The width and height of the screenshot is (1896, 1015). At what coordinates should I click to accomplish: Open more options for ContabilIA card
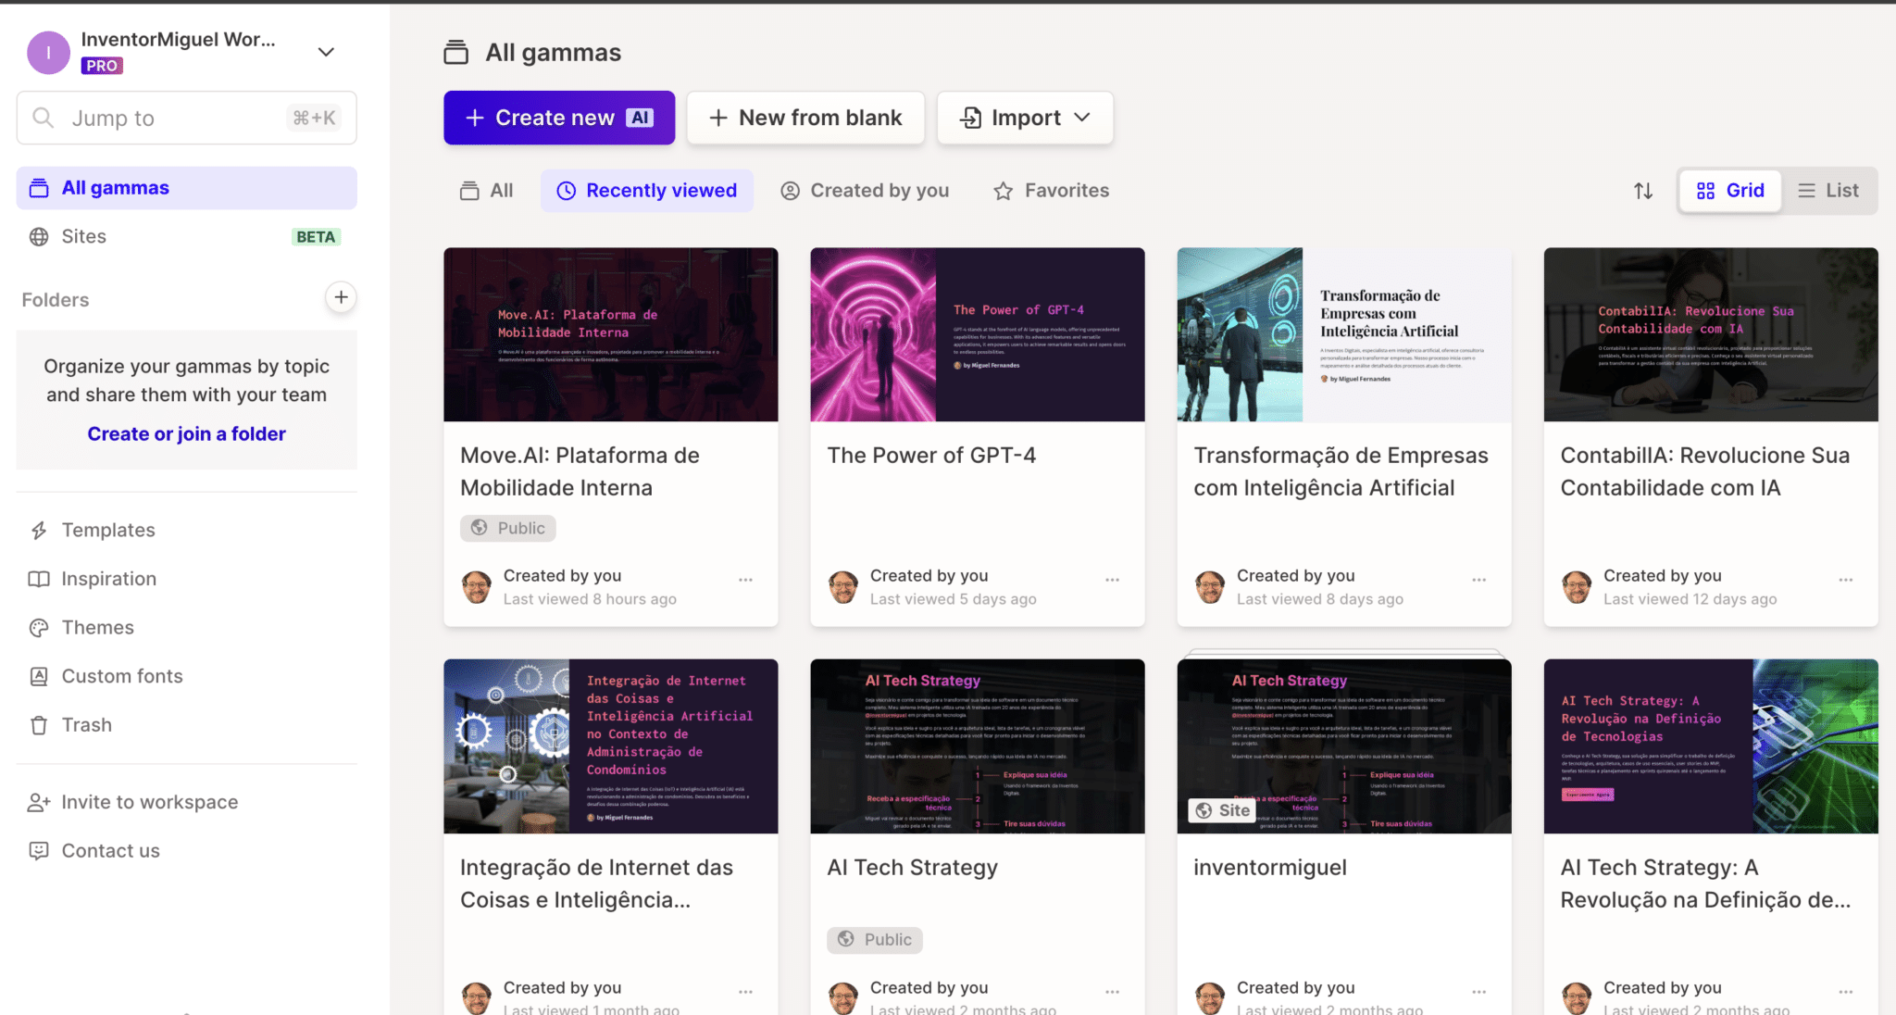[1845, 580]
